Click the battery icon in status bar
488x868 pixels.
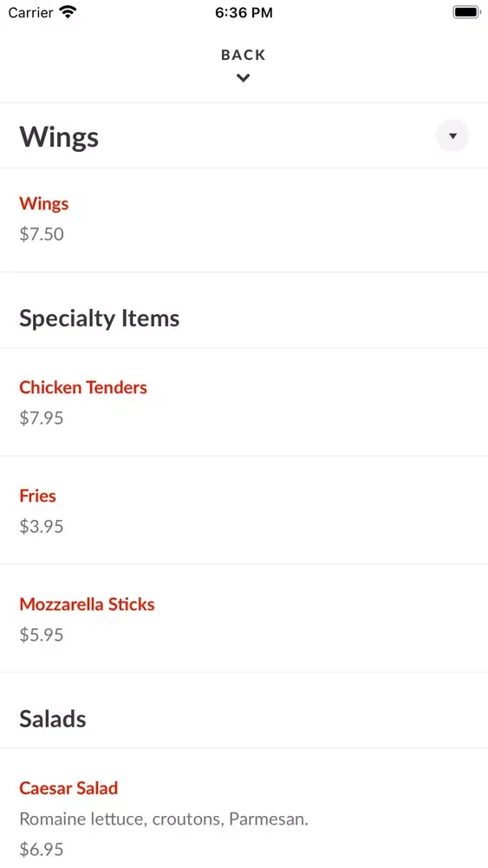click(x=466, y=12)
